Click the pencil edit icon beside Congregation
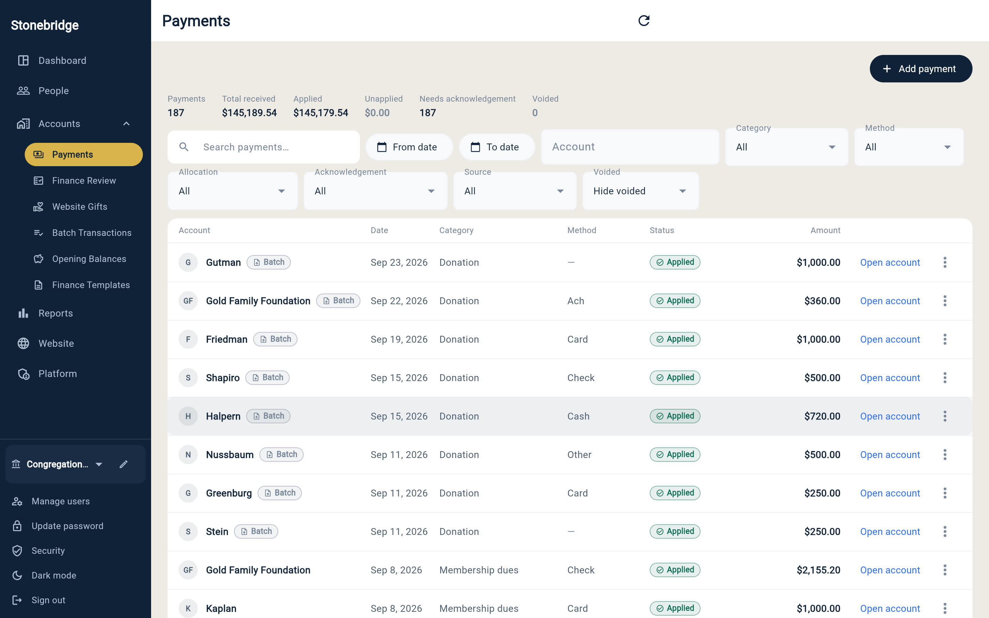 (124, 464)
